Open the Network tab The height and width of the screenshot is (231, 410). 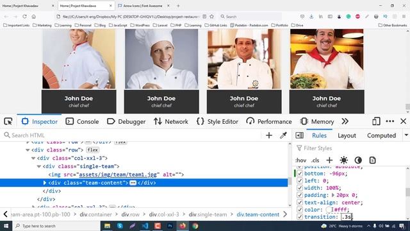(171, 121)
